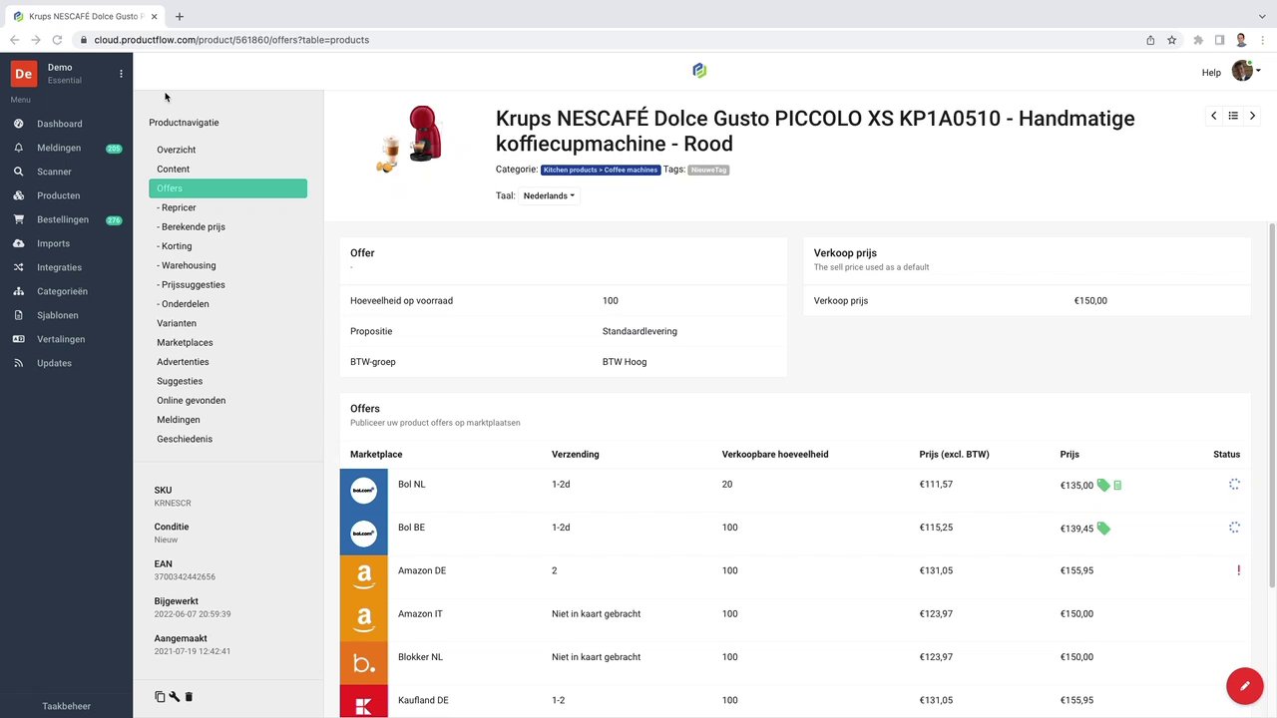Click the NieuweTag tag
The height and width of the screenshot is (718, 1277).
click(x=708, y=170)
